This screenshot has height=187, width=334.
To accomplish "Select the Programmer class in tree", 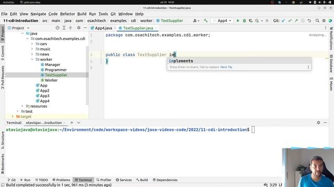I will tap(56, 70).
